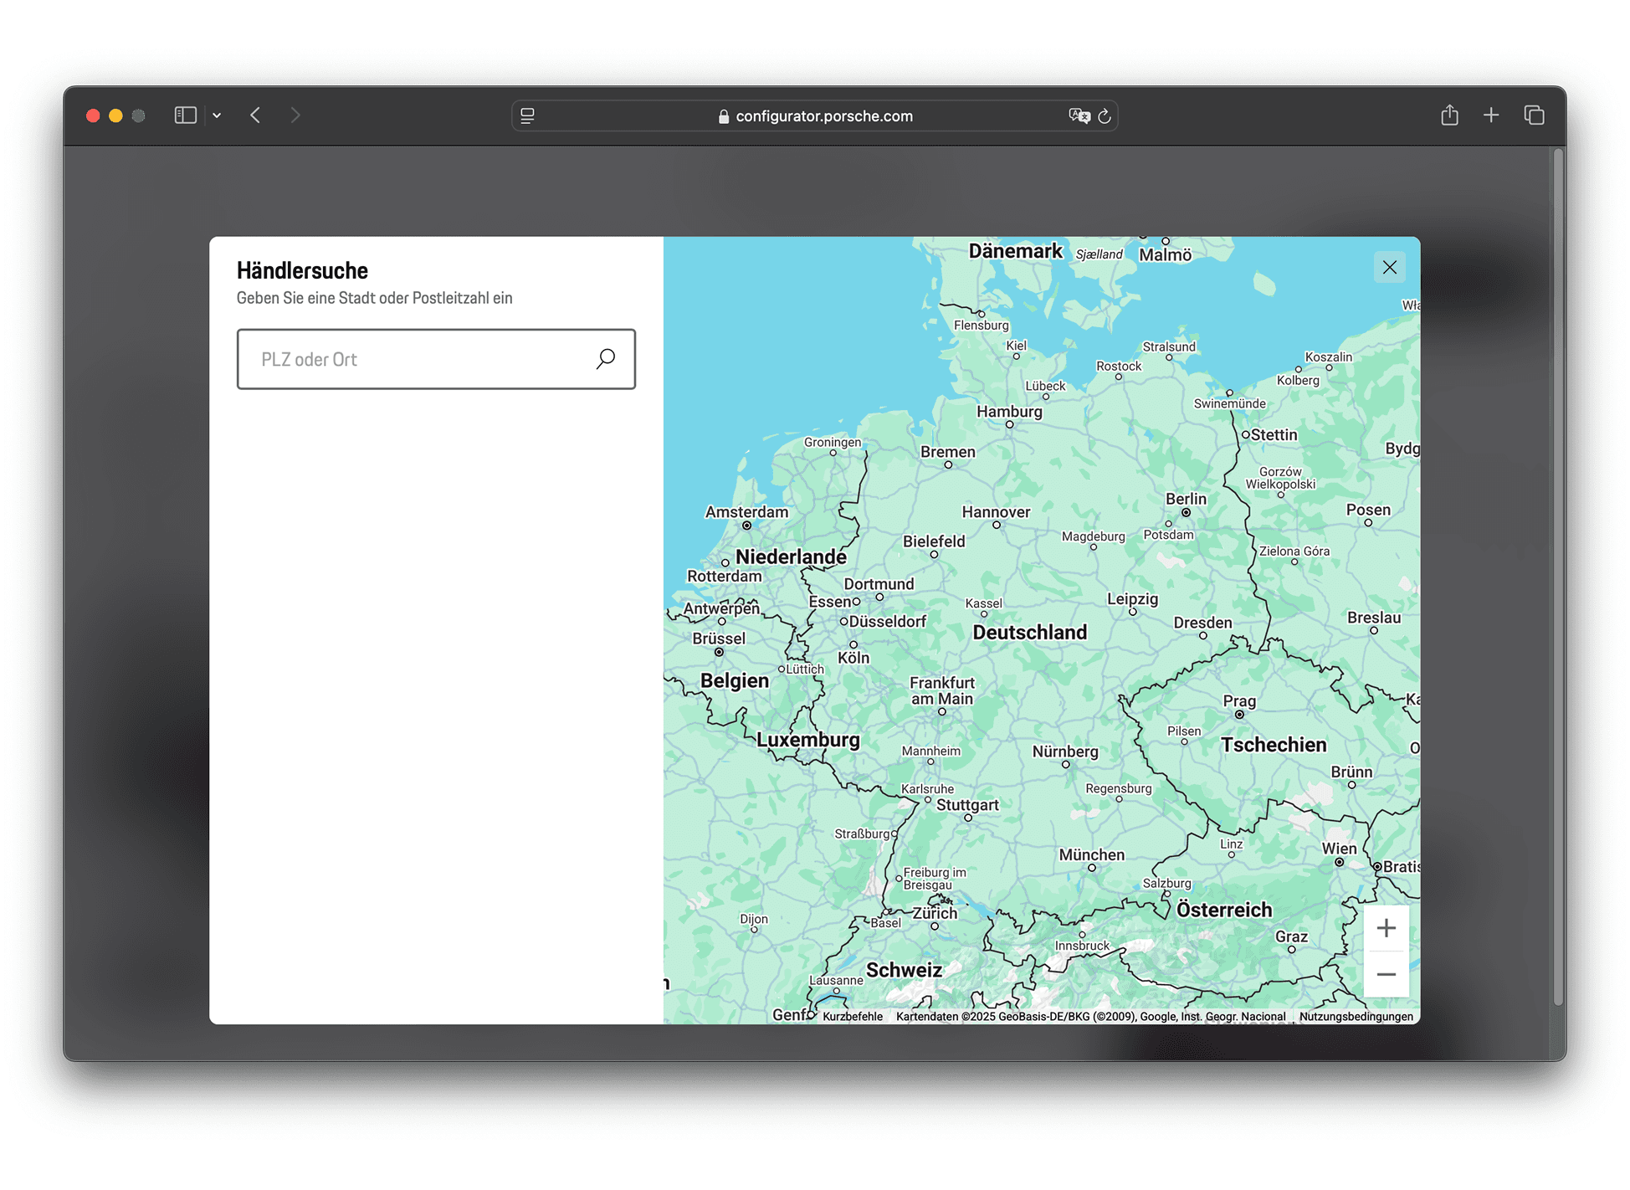Screen dimensions: 1630x1190
Task: Click the Österreich country label
Action: pos(1224,910)
